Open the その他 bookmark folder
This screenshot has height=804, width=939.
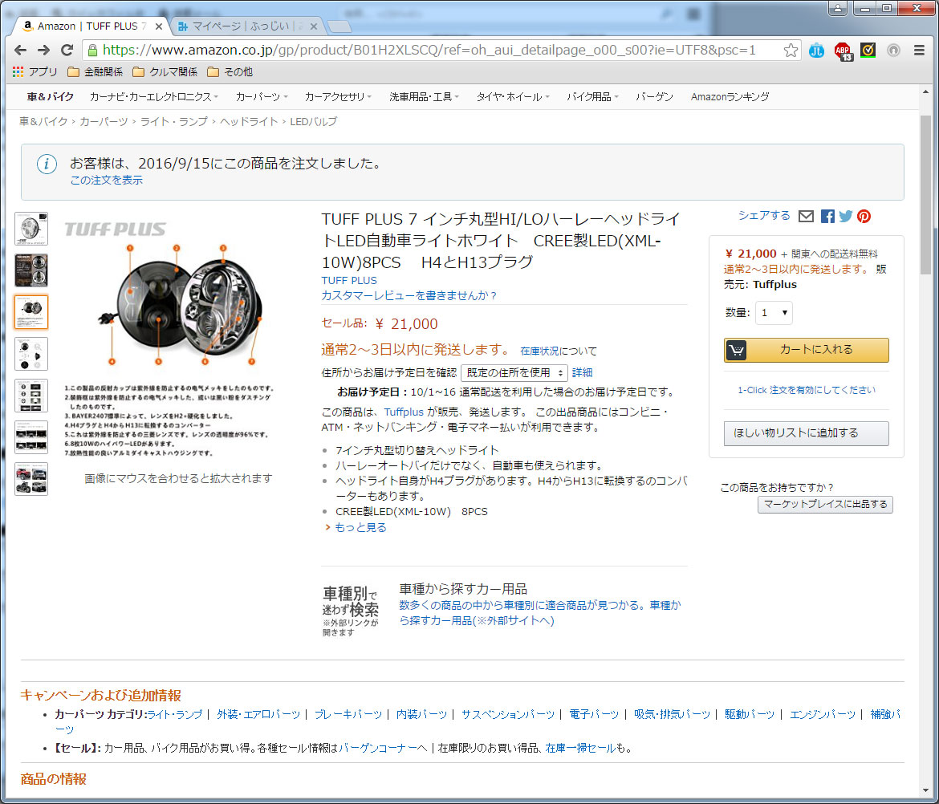coord(230,72)
